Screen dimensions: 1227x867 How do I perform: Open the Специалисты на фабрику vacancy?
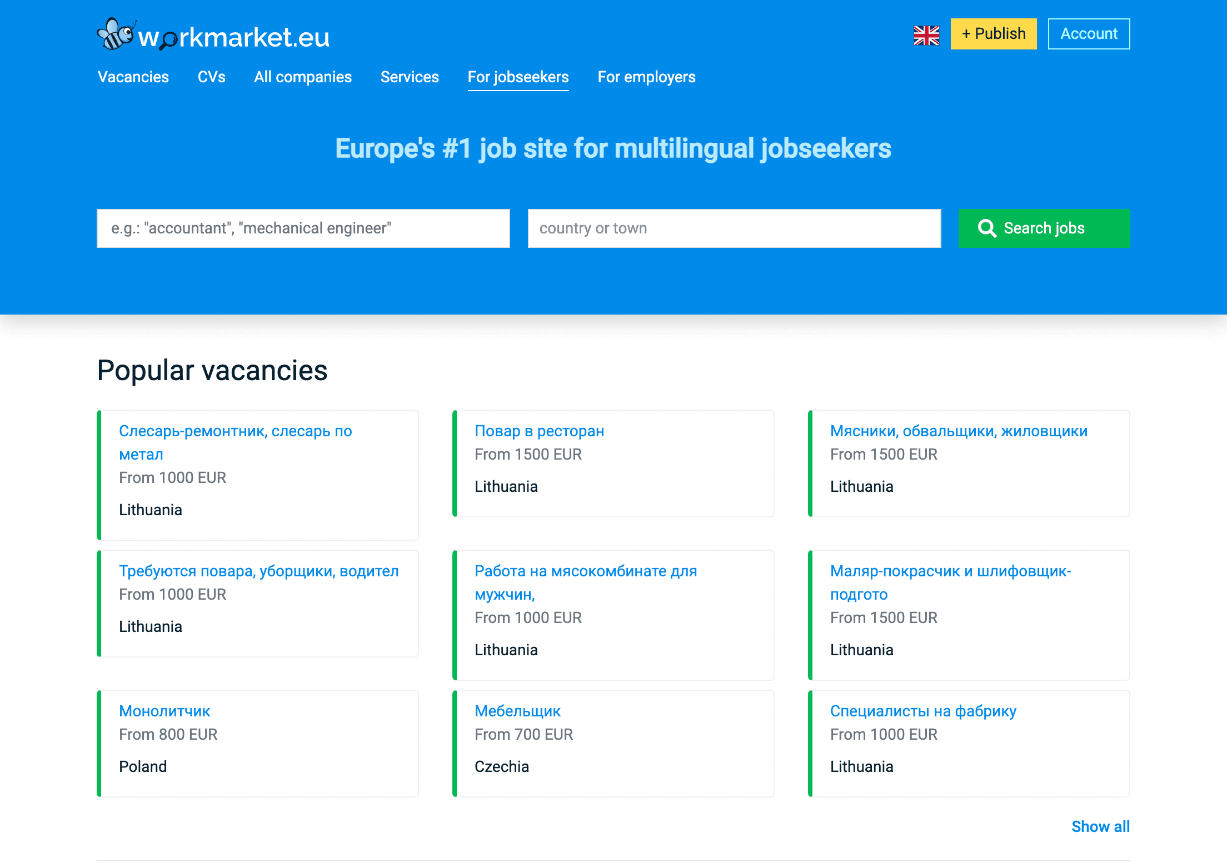click(x=922, y=711)
